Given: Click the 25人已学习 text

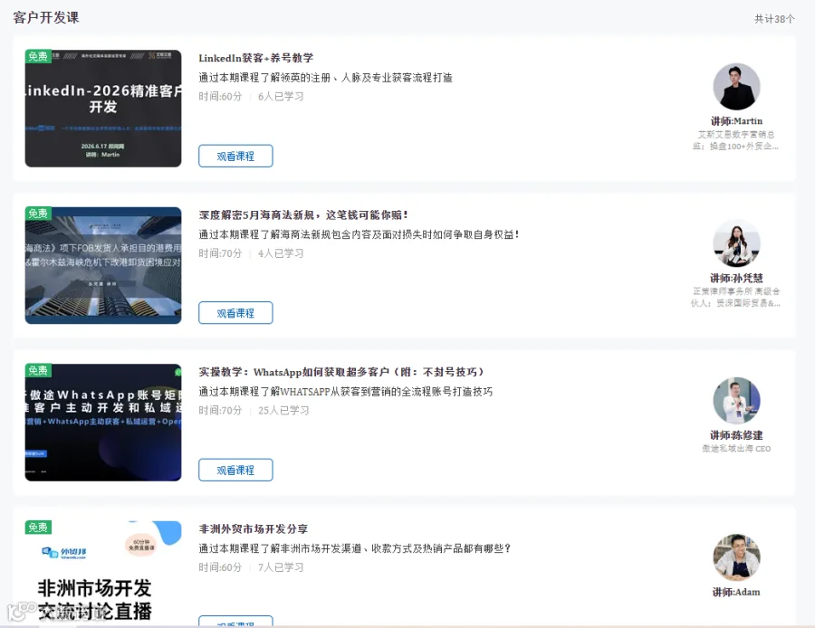Looking at the screenshot, I should 283,410.
